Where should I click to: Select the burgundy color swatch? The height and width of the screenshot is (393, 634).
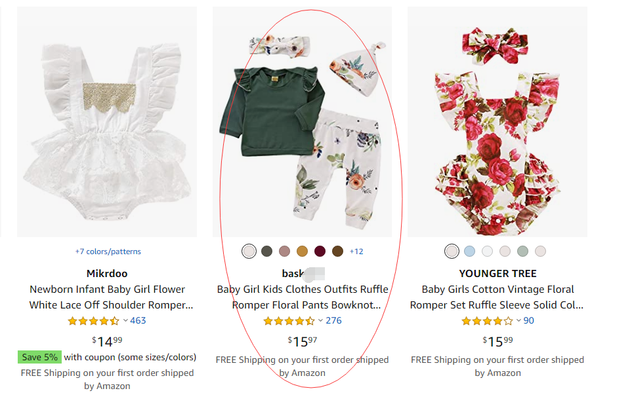point(320,252)
